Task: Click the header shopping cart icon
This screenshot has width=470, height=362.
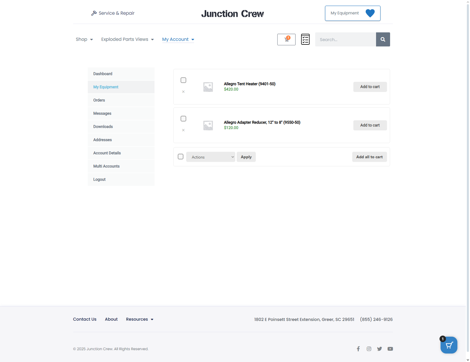Action: tap(286, 39)
